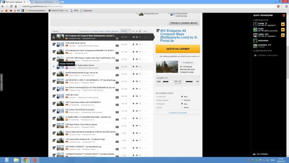This screenshot has height=163, width=289.
Task: Click the orange Join Server button
Action: (177, 49)
